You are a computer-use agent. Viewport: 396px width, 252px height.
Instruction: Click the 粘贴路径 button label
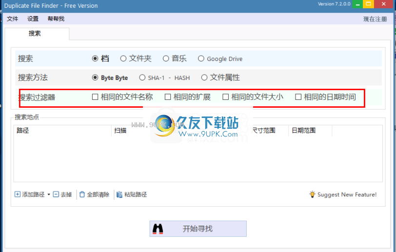pos(136,194)
